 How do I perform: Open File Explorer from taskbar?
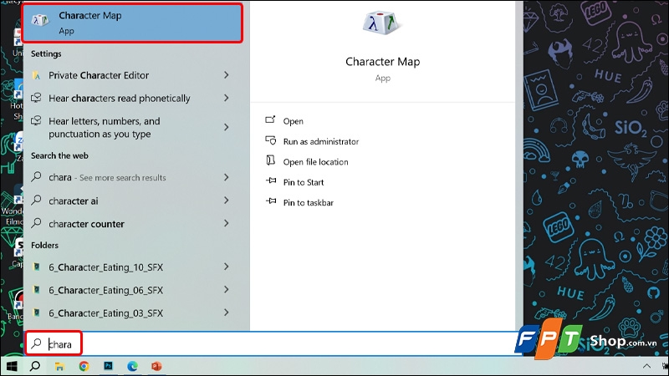59,366
